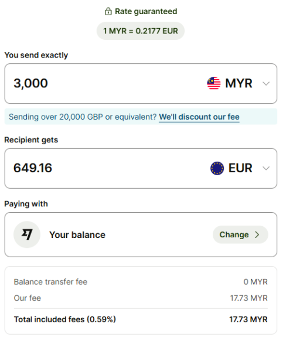Open the EUR currency dropdown chevron

(266, 168)
